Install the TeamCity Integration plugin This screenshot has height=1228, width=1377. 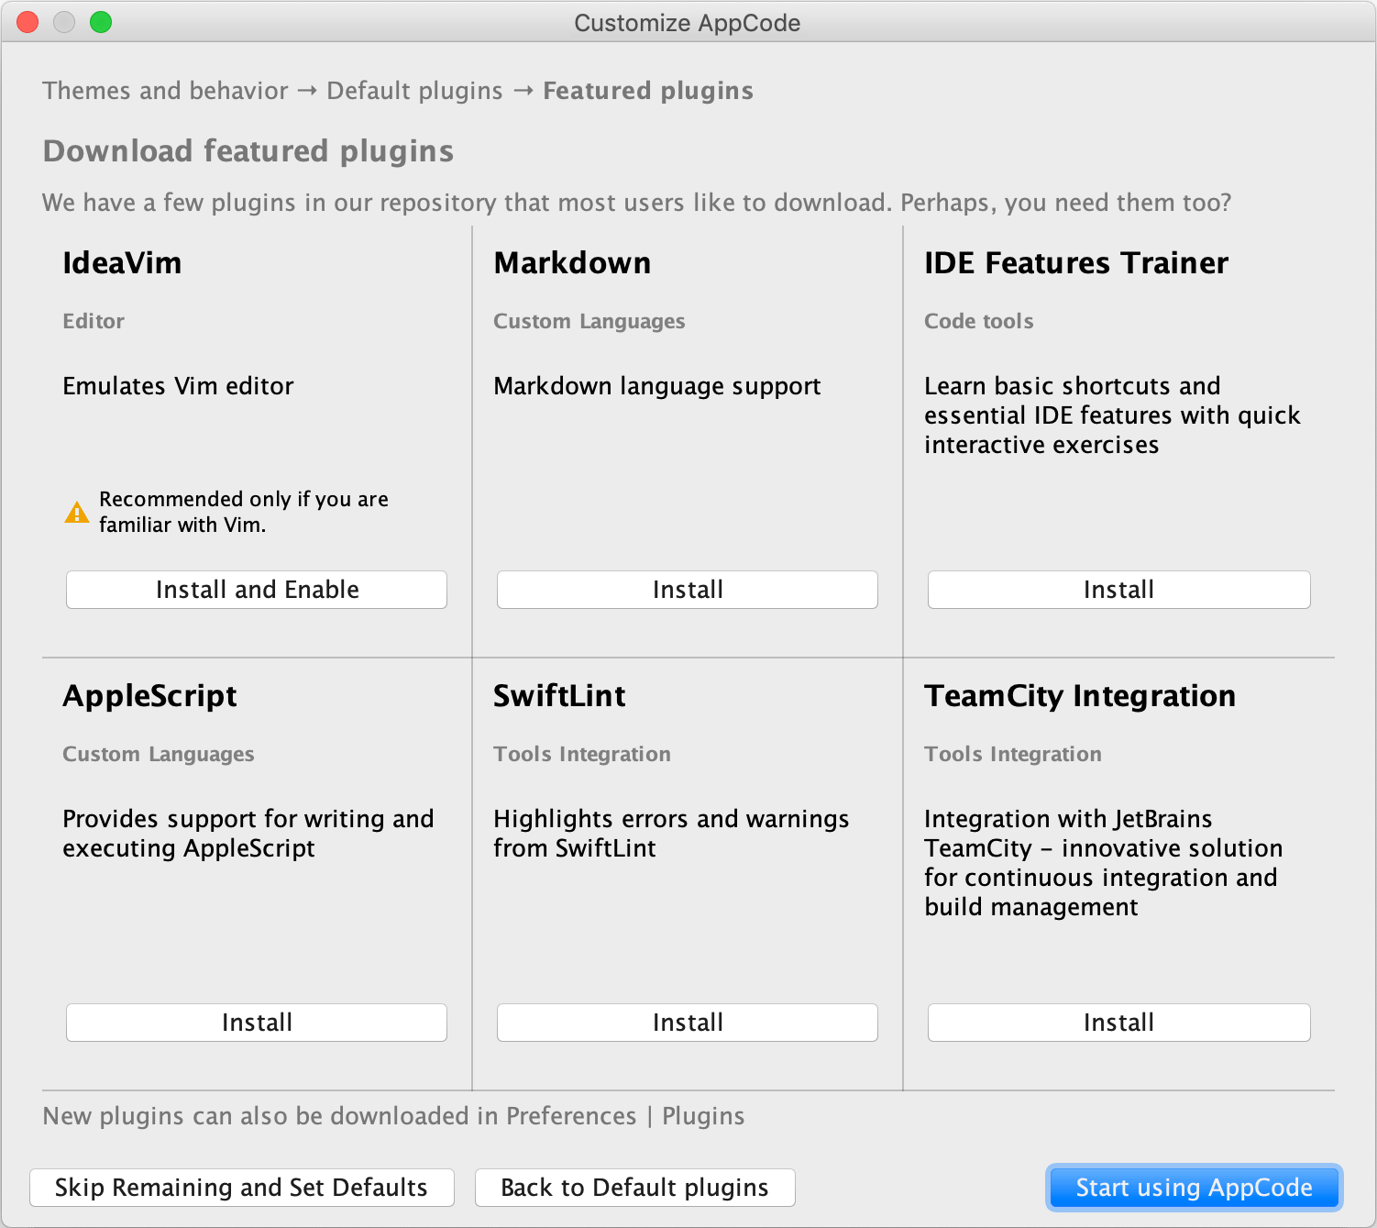pos(1118,1023)
